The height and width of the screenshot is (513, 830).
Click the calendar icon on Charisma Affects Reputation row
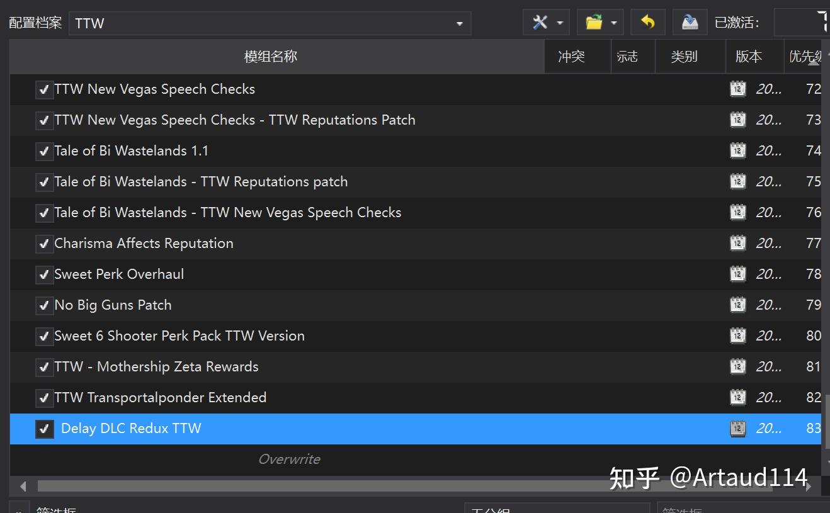click(x=737, y=242)
